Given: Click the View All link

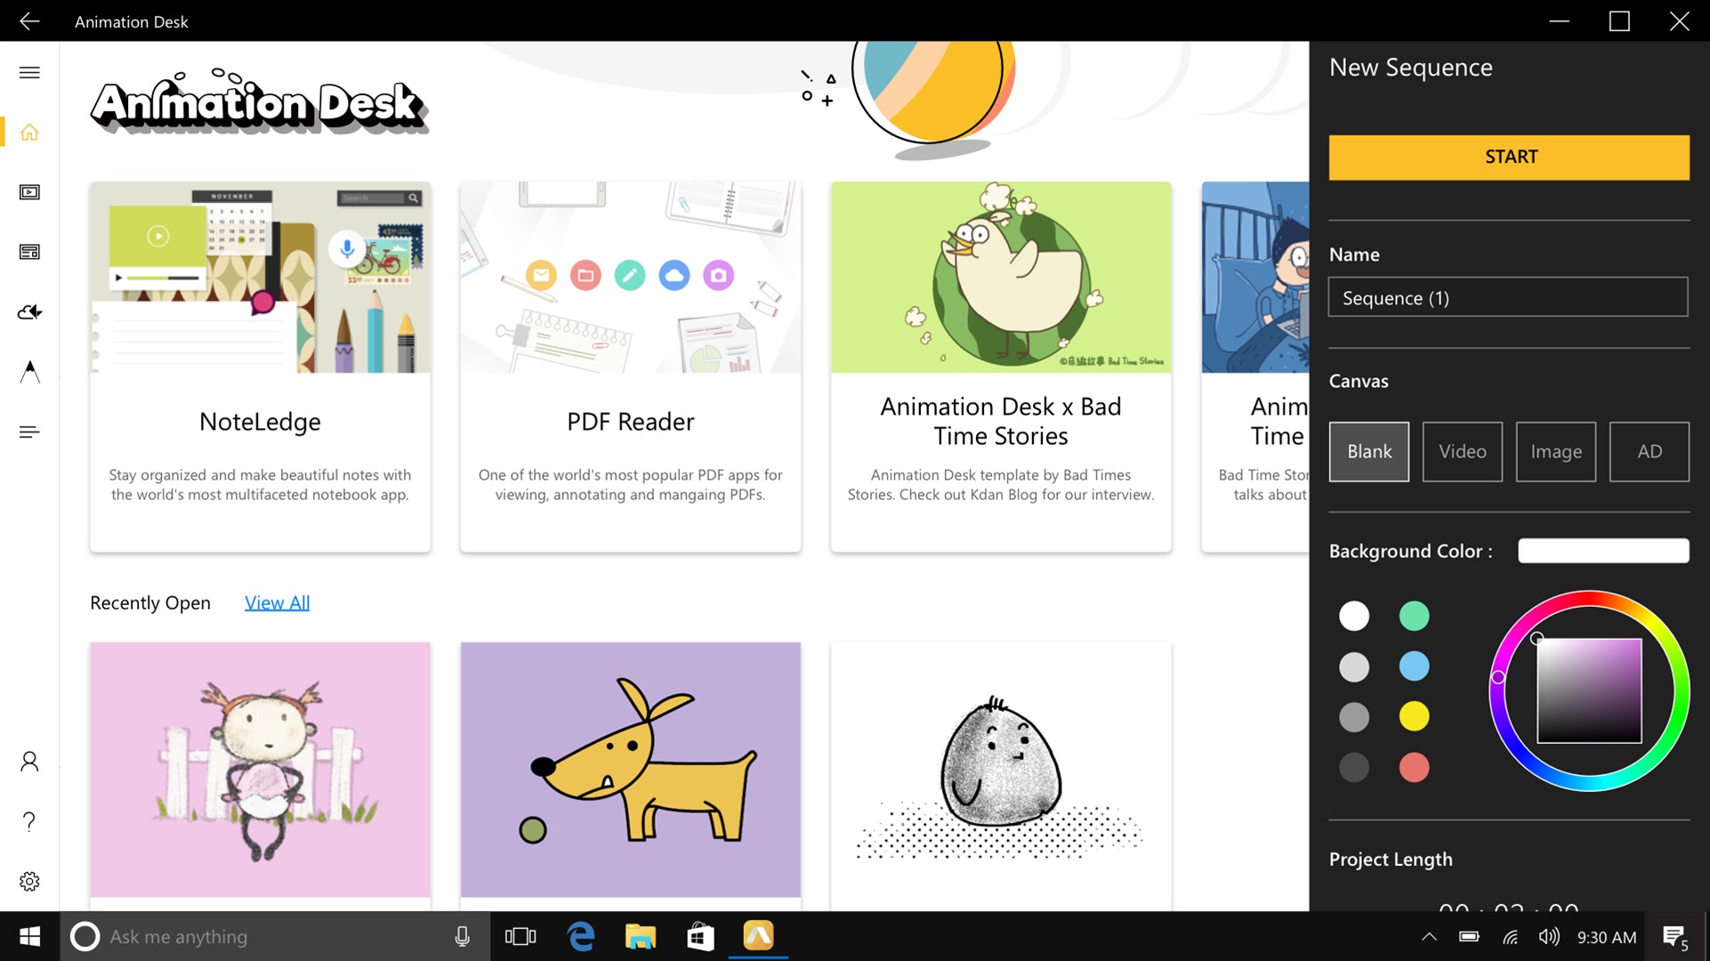Looking at the screenshot, I should click(x=277, y=603).
